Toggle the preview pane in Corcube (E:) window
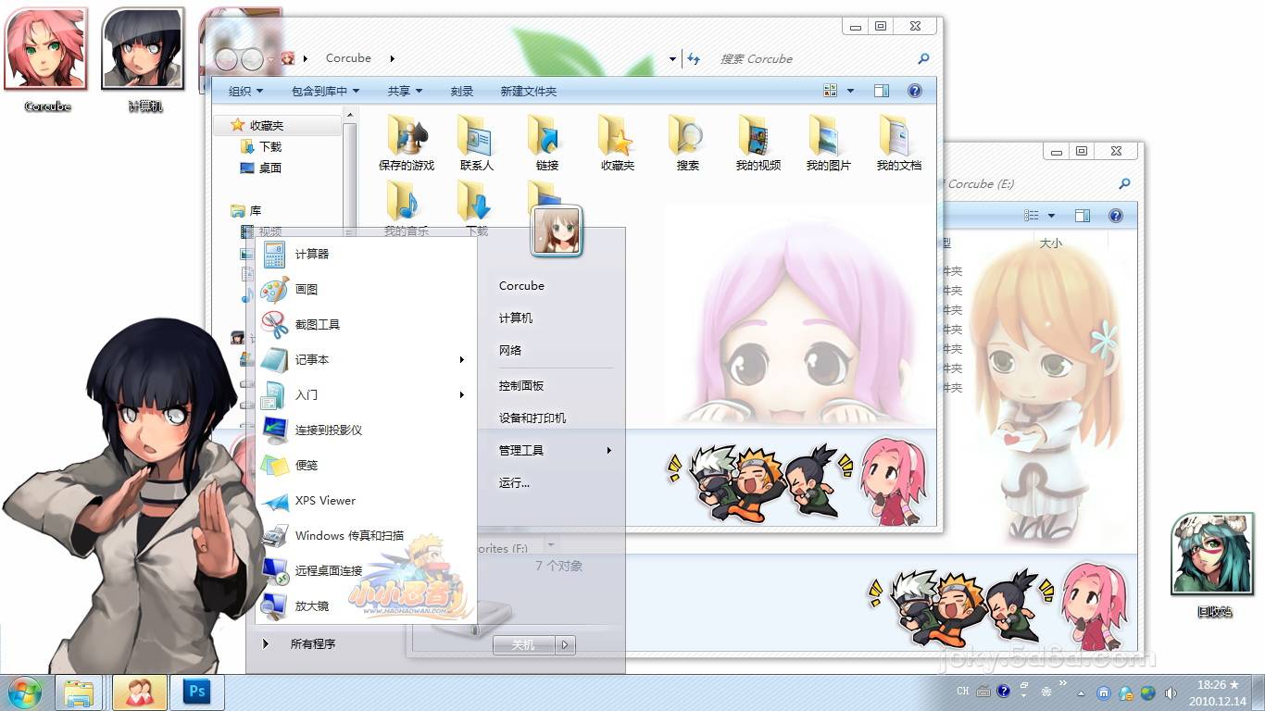This screenshot has height=711, width=1265. pos(1083,216)
